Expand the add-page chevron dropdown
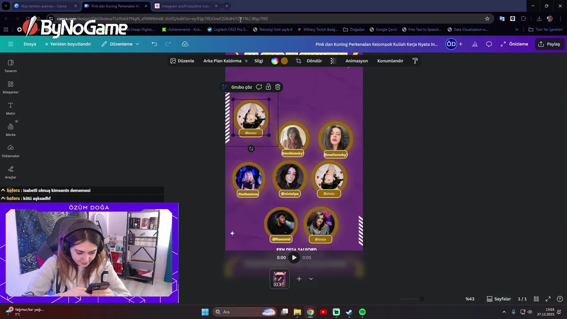 (x=311, y=279)
